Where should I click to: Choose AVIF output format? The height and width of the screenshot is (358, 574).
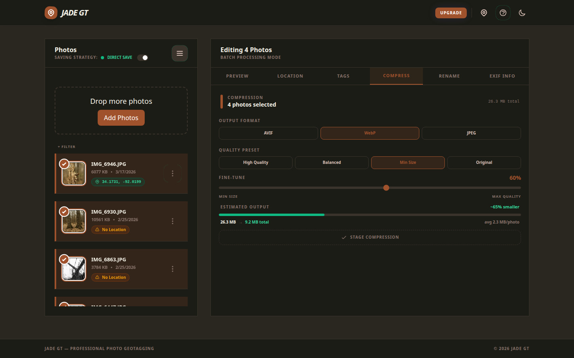(x=268, y=133)
